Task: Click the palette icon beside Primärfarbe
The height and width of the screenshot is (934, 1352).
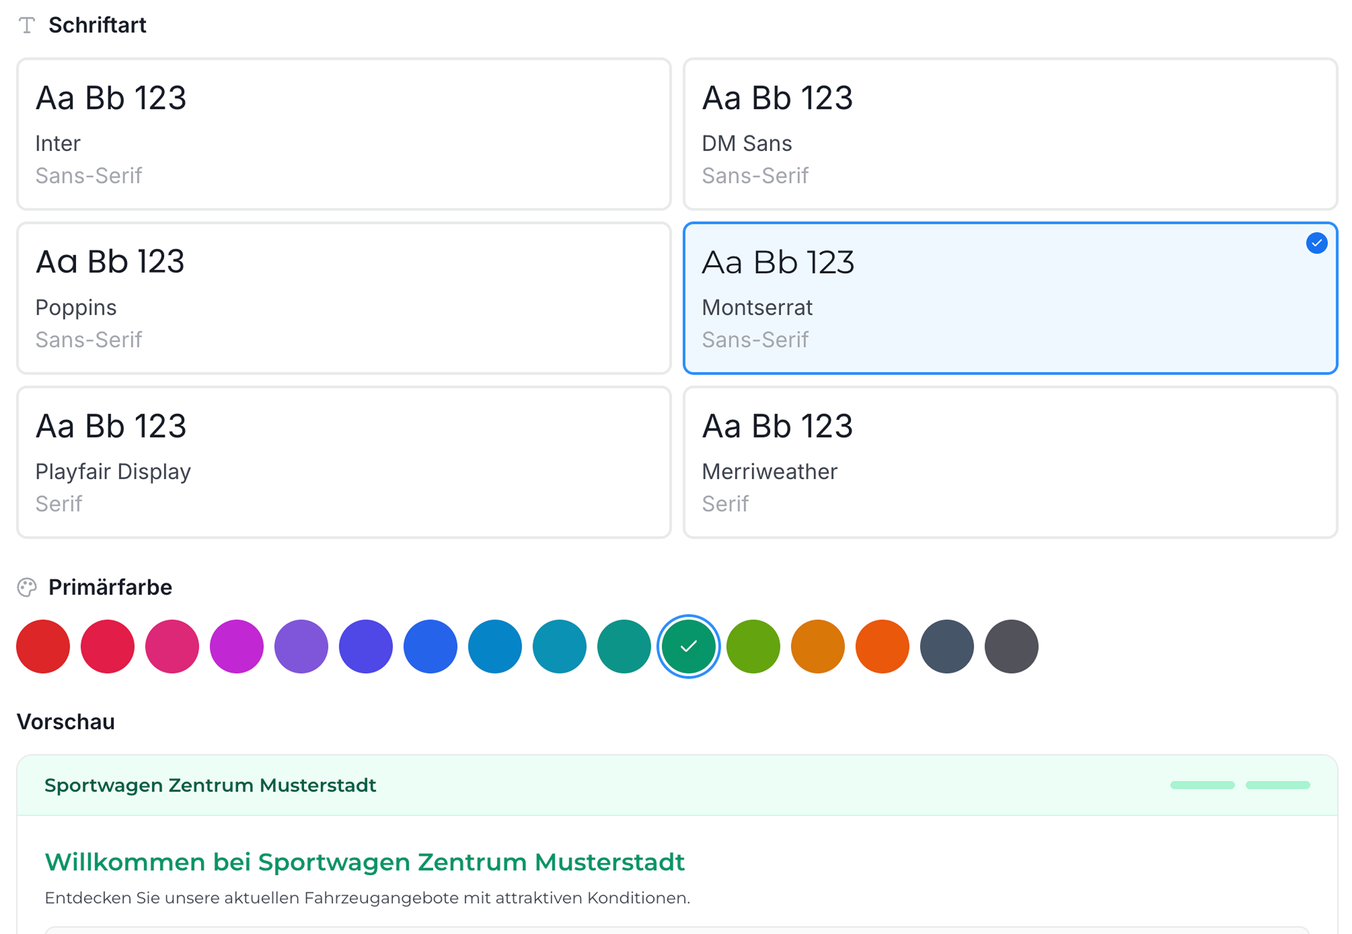Action: pyautogui.click(x=27, y=587)
